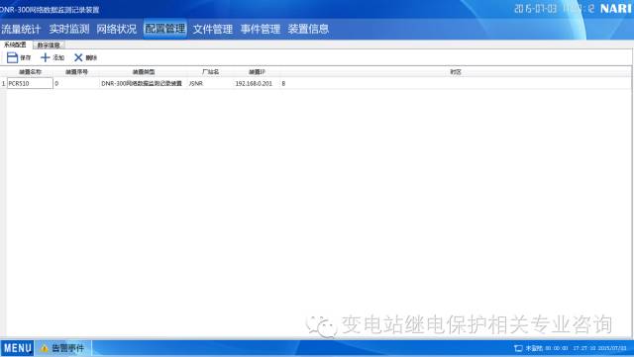The width and height of the screenshot is (634, 357).
Task: Open the 流量统计 menu
Action: (21, 29)
